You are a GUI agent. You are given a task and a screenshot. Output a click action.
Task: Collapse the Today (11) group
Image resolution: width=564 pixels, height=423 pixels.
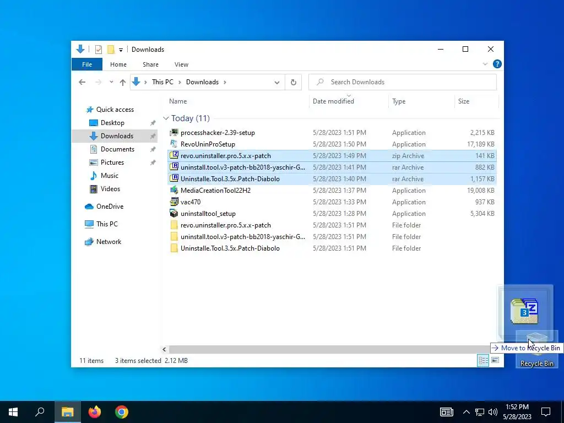[x=166, y=118]
